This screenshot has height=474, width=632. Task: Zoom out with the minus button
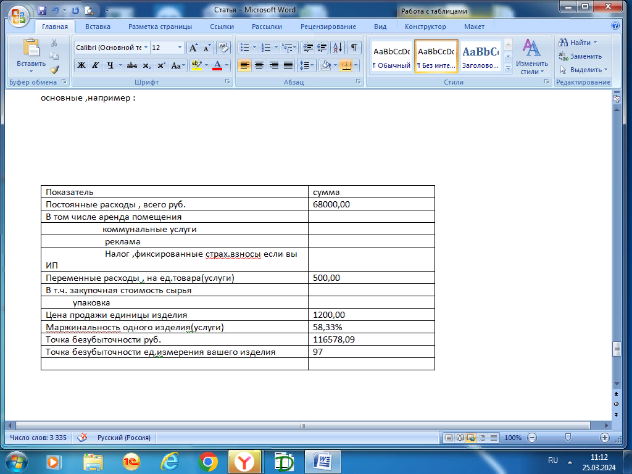(x=532, y=438)
